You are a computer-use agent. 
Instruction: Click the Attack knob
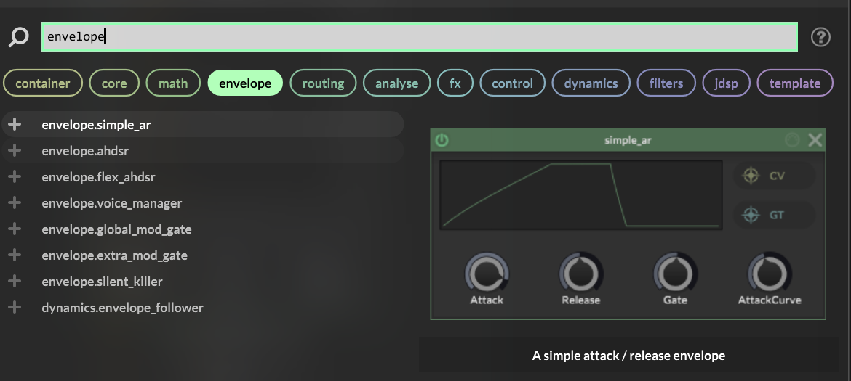coord(486,274)
